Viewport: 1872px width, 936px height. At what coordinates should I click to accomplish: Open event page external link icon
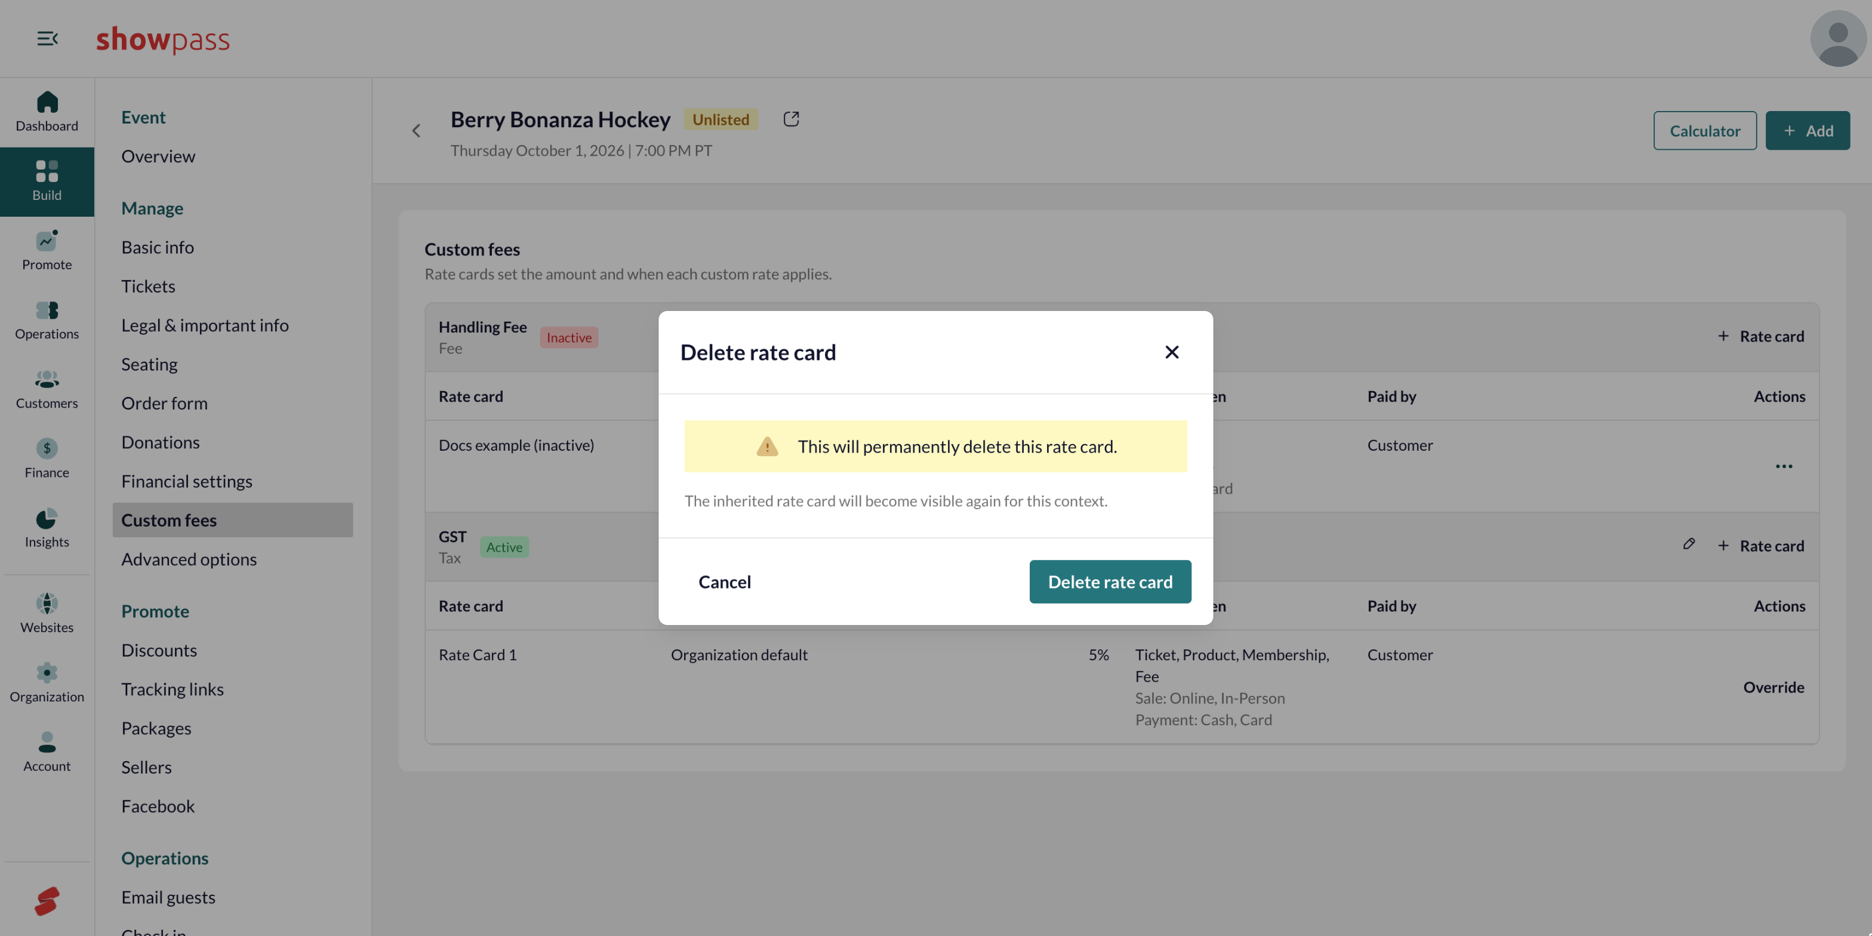pos(791,119)
